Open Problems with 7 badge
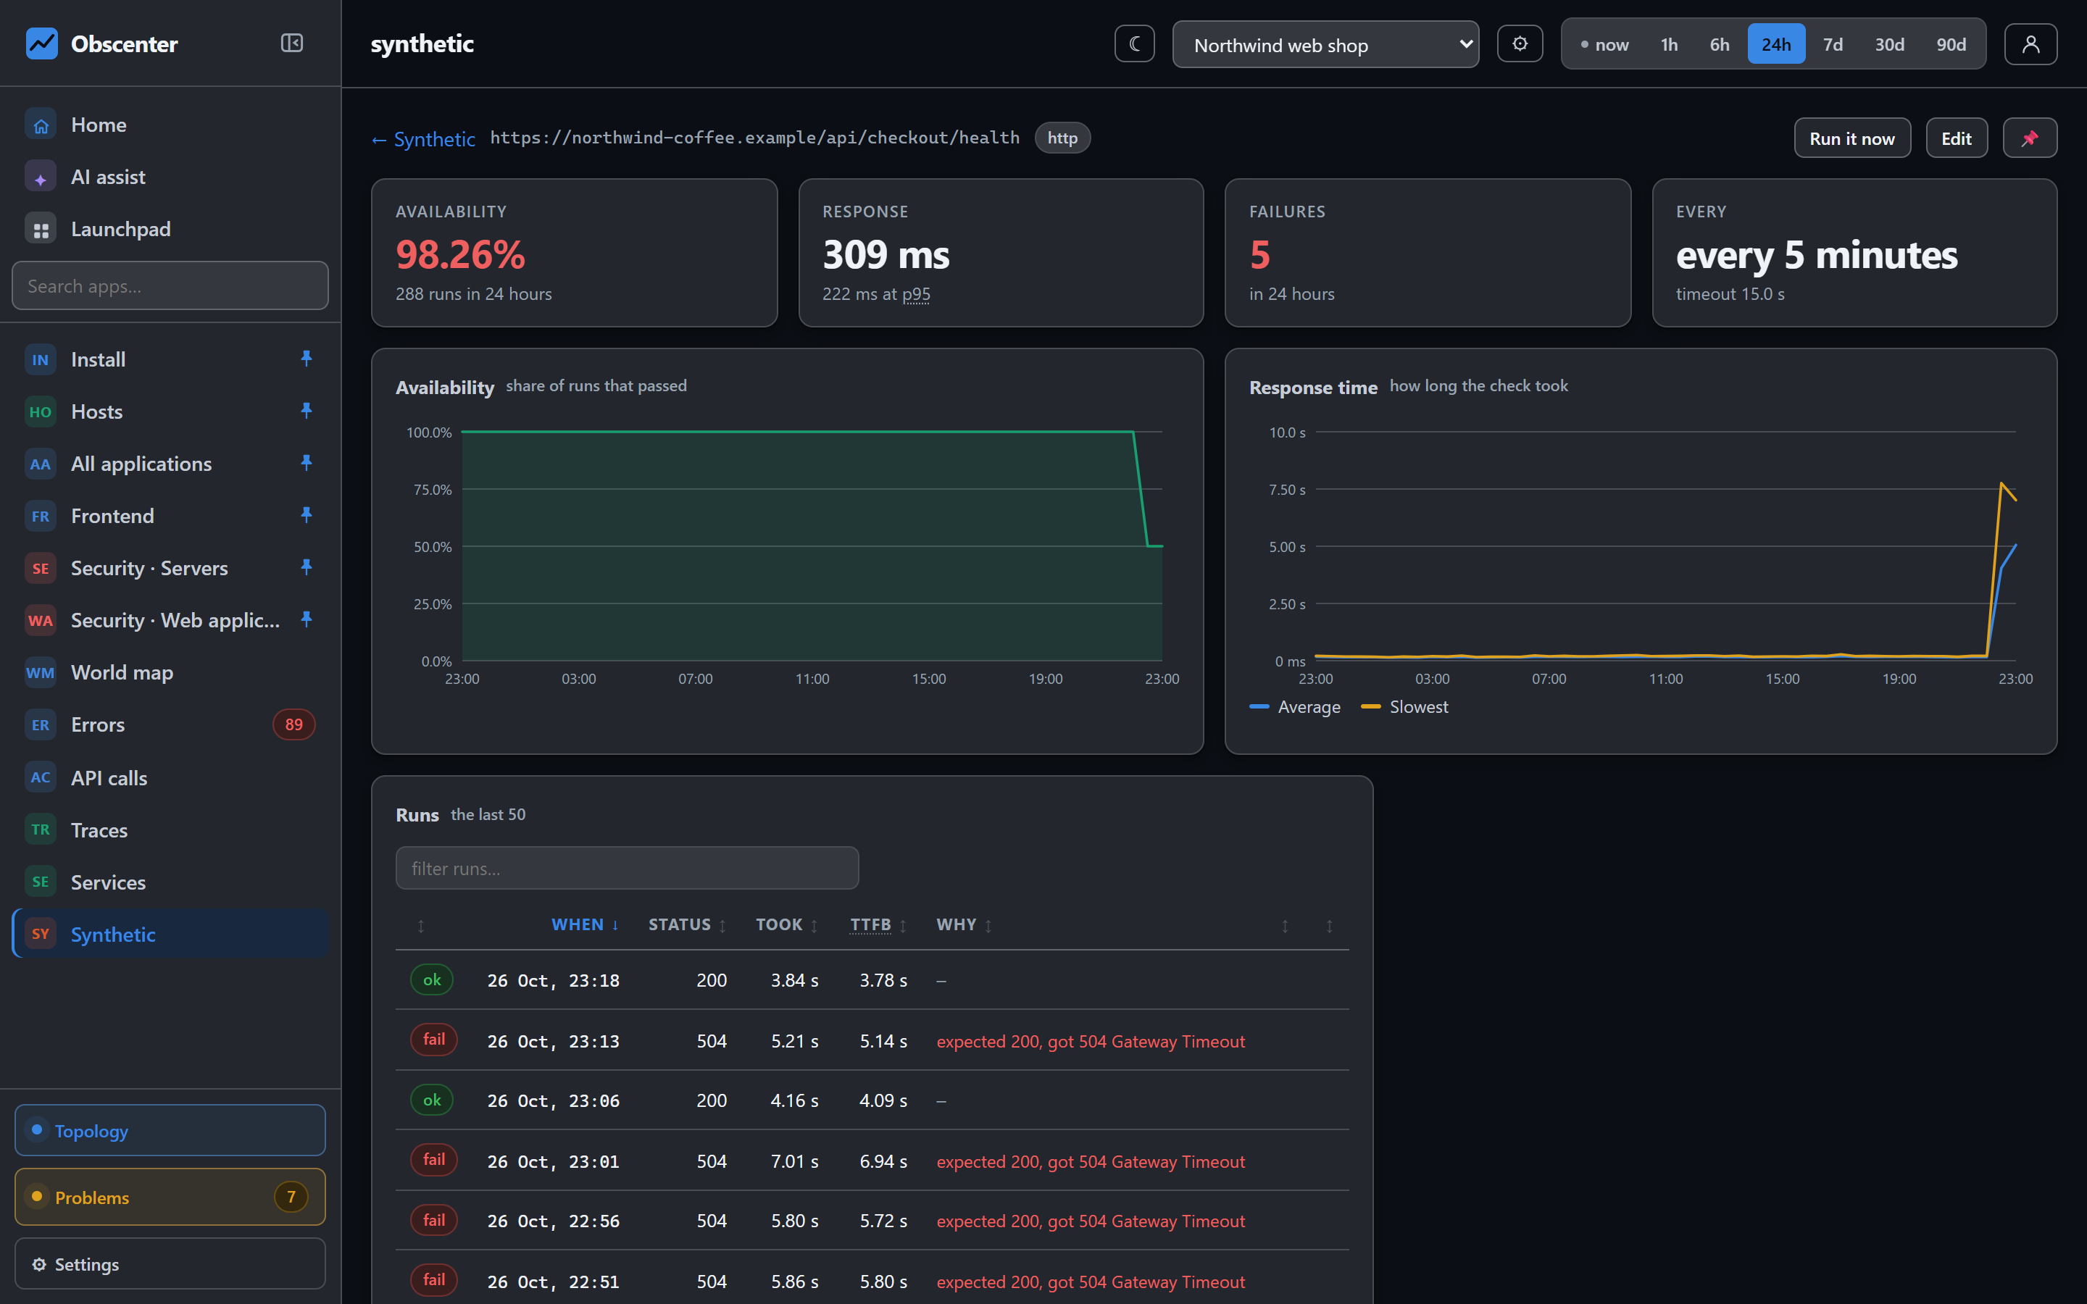The height and width of the screenshot is (1304, 2087). point(170,1197)
